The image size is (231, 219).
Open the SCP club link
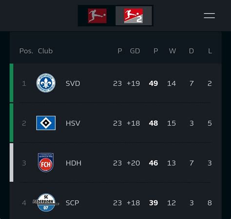click(72, 203)
